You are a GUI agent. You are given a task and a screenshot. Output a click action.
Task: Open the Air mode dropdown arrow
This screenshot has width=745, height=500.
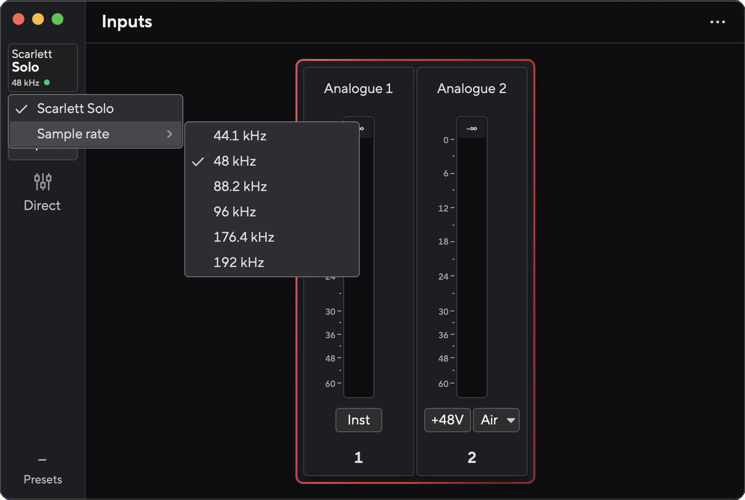pyautogui.click(x=510, y=420)
